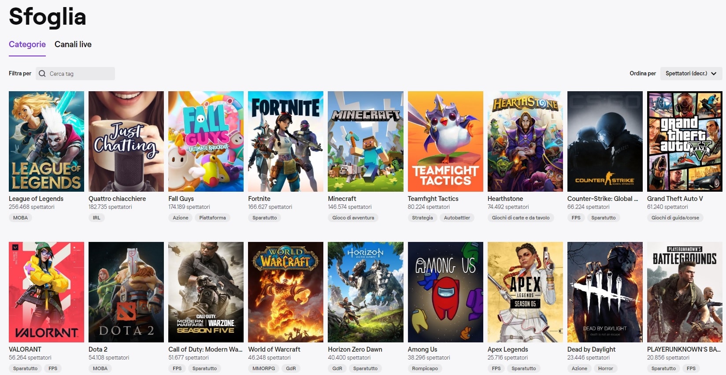Open the Counter-Strike cover thumbnail
The image size is (726, 375).
coord(605,141)
